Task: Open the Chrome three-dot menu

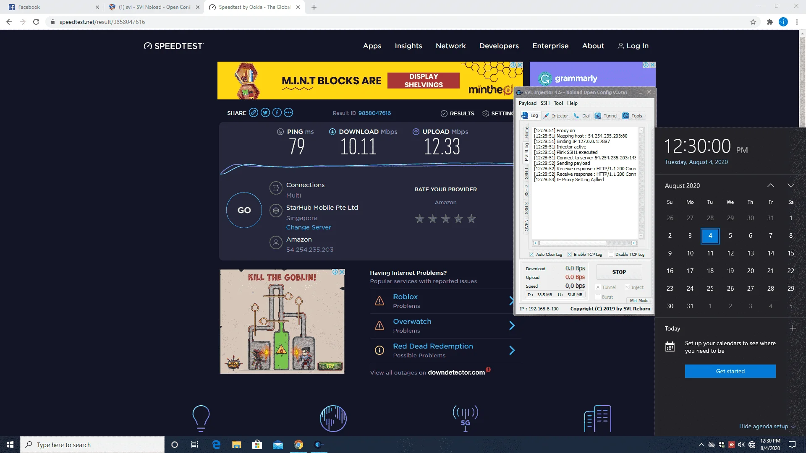Action: pos(797,22)
